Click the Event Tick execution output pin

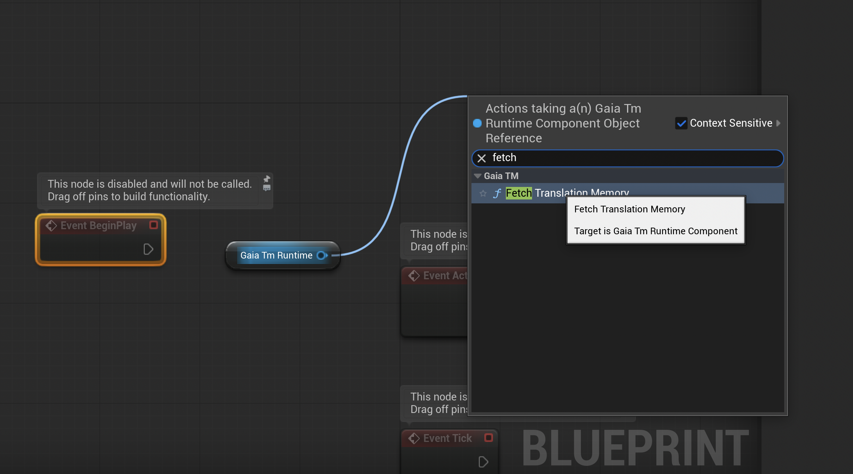point(484,462)
